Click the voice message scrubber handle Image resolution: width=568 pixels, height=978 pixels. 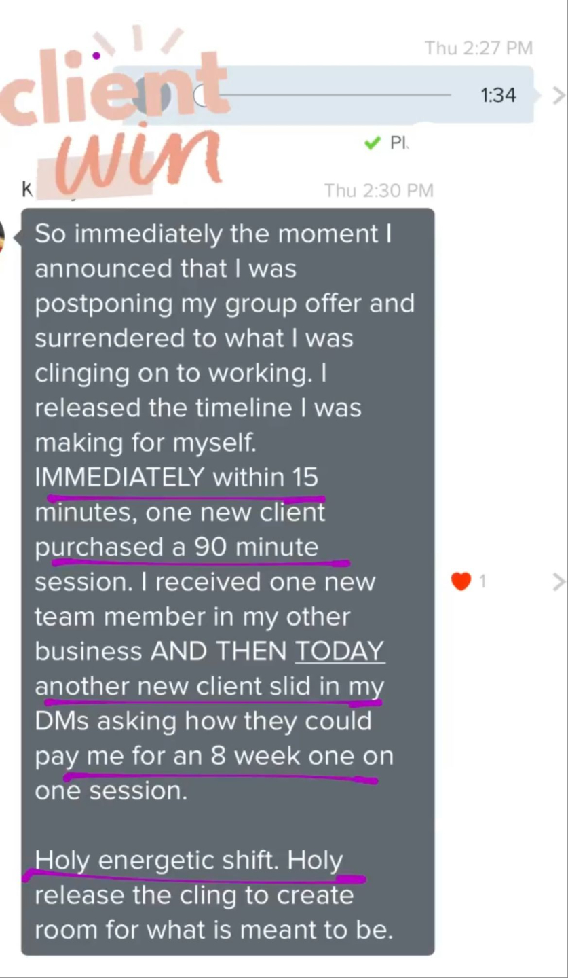click(x=202, y=96)
